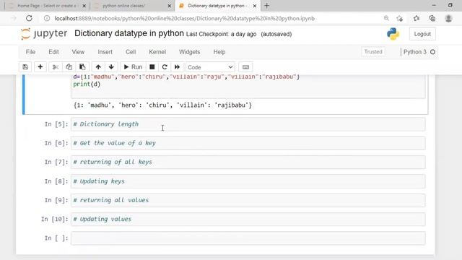Open the browser profile avatar

click(x=448, y=18)
